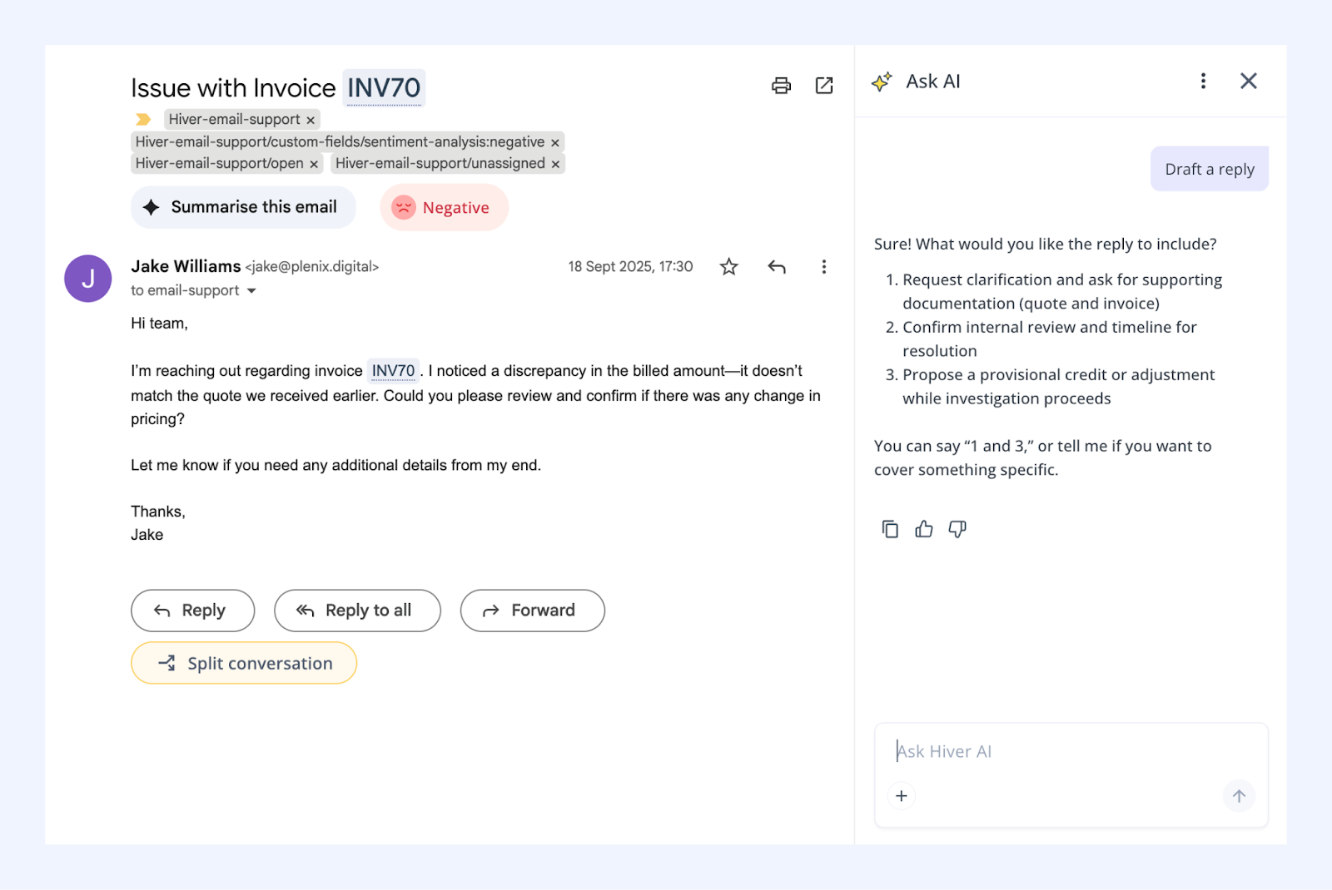Remove the Hiver-email-support/unassigned label
Screen dimensions: 1332x890
[555, 164]
